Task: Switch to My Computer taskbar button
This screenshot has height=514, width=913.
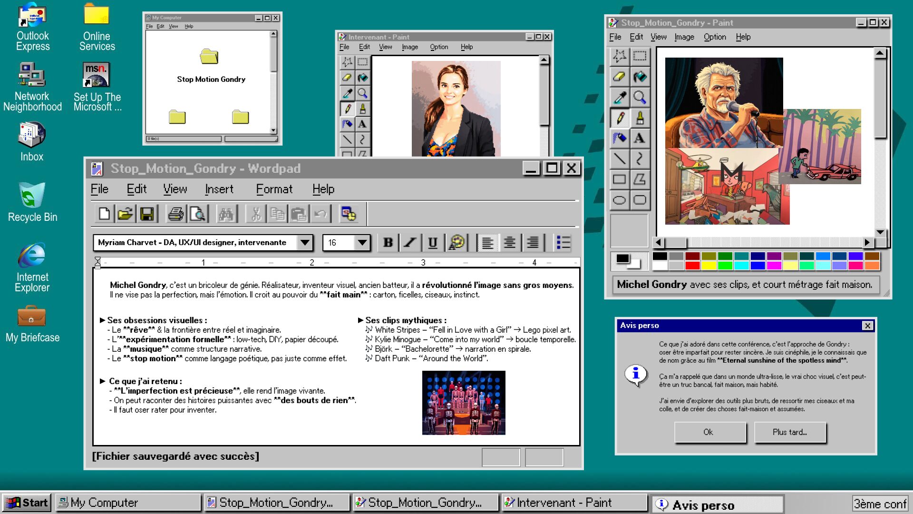Action: (x=128, y=503)
